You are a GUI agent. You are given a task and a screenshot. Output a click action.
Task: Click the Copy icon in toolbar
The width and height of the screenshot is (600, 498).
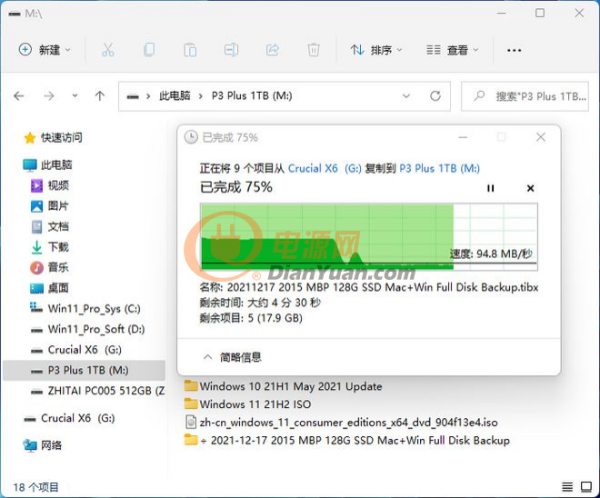149,50
